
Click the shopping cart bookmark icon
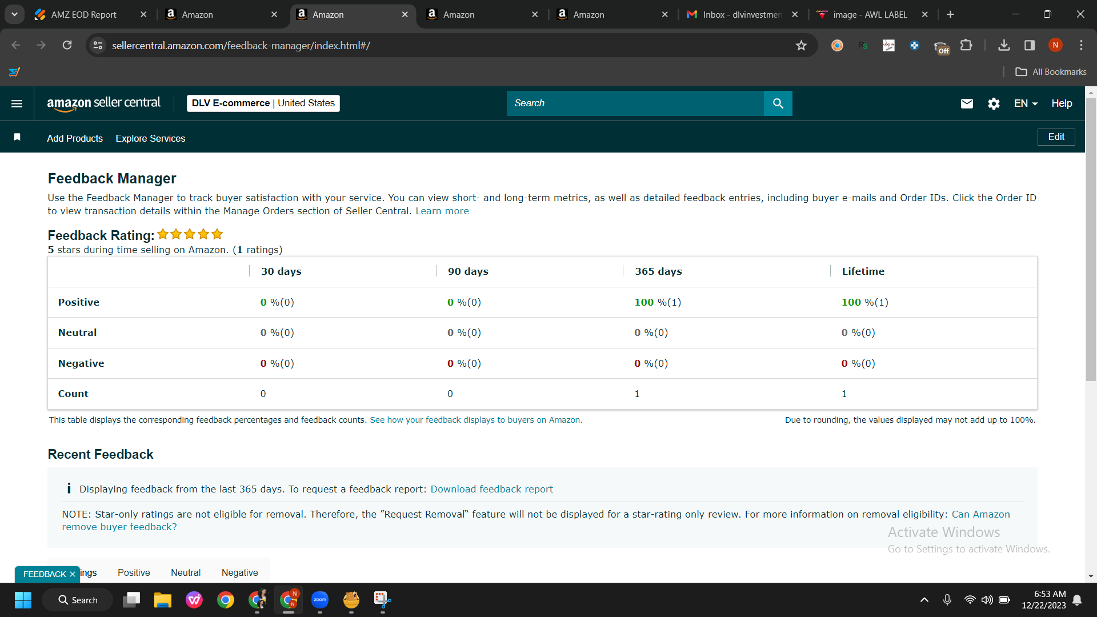click(15, 72)
